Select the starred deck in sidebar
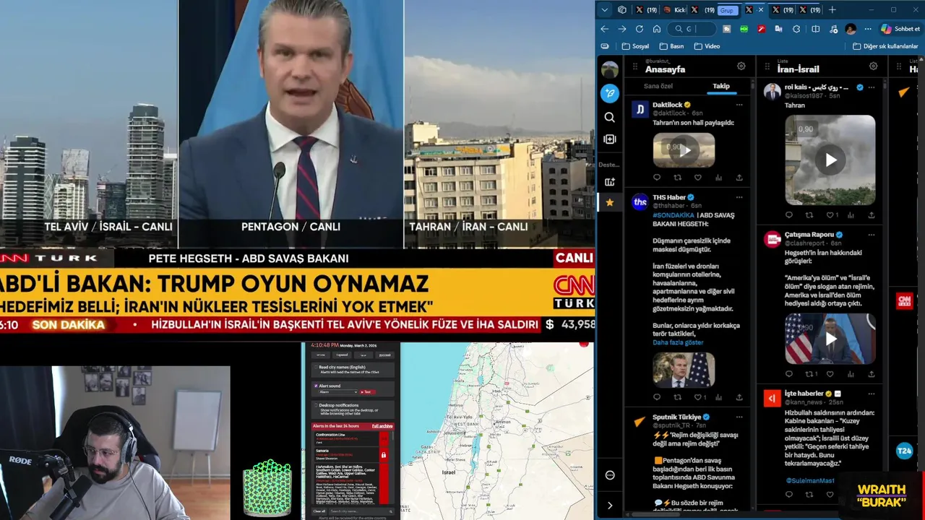Image resolution: width=925 pixels, height=520 pixels. pos(610,203)
